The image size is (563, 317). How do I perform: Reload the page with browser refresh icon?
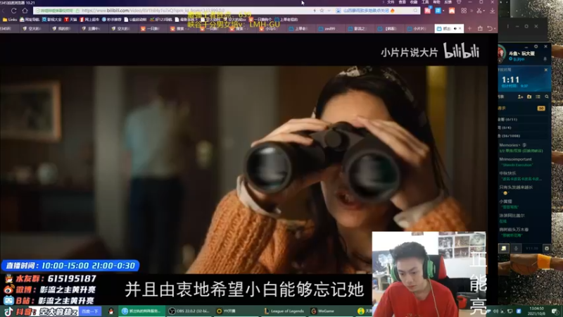click(x=13, y=11)
